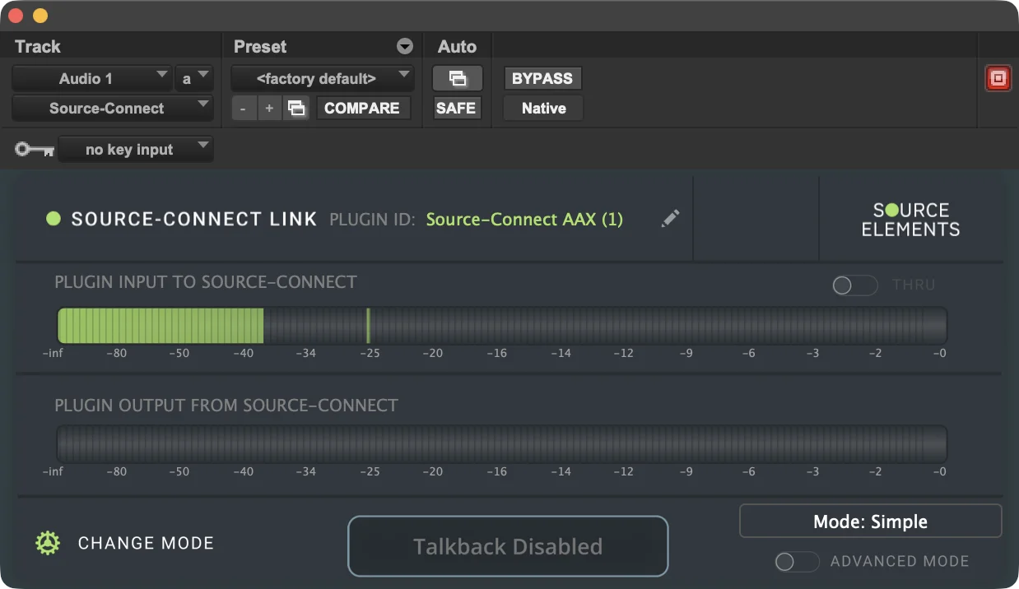The height and width of the screenshot is (589, 1019).
Task: Click the Source Elements logo
Action: [911, 219]
